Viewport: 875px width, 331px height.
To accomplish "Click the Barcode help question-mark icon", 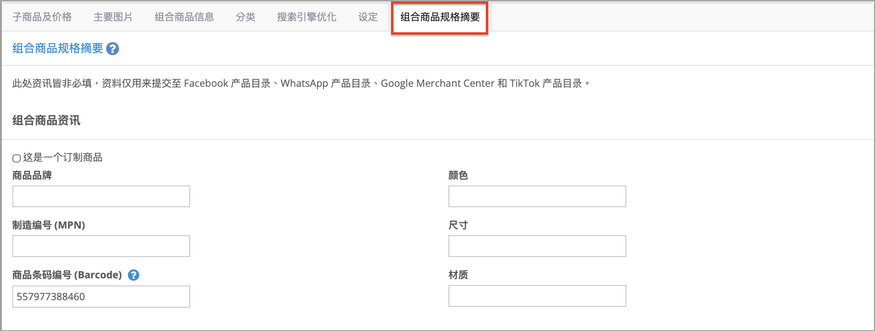I will click(134, 275).
